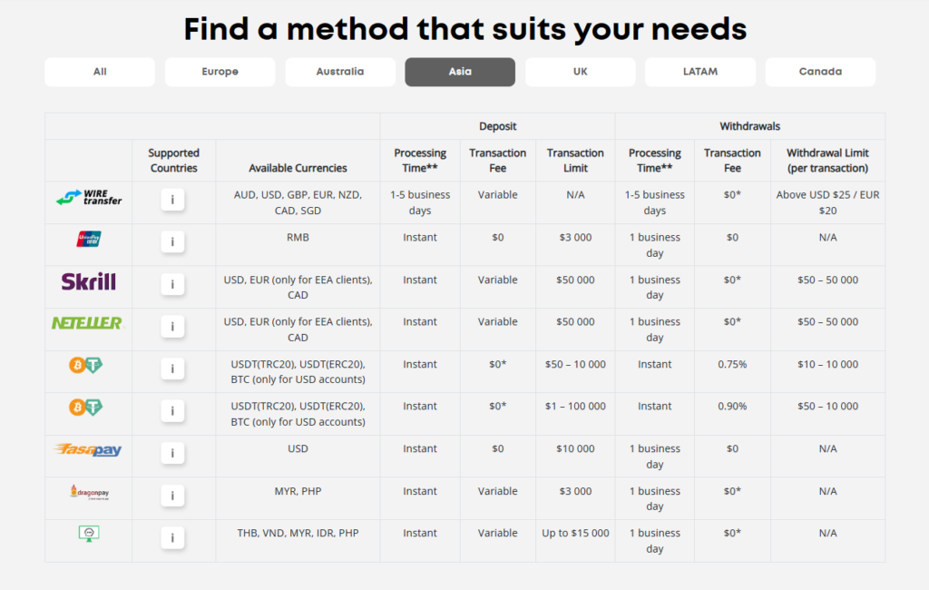Show supported countries for Wire Transfer

pos(172,200)
